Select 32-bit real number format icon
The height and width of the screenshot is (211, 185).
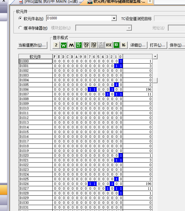tap(94, 45)
